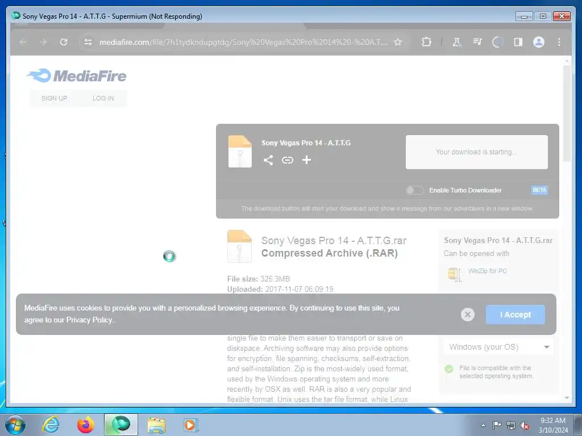Open Windows Media Player from taskbar
Image resolution: width=582 pixels, height=436 pixels.
coord(191,425)
